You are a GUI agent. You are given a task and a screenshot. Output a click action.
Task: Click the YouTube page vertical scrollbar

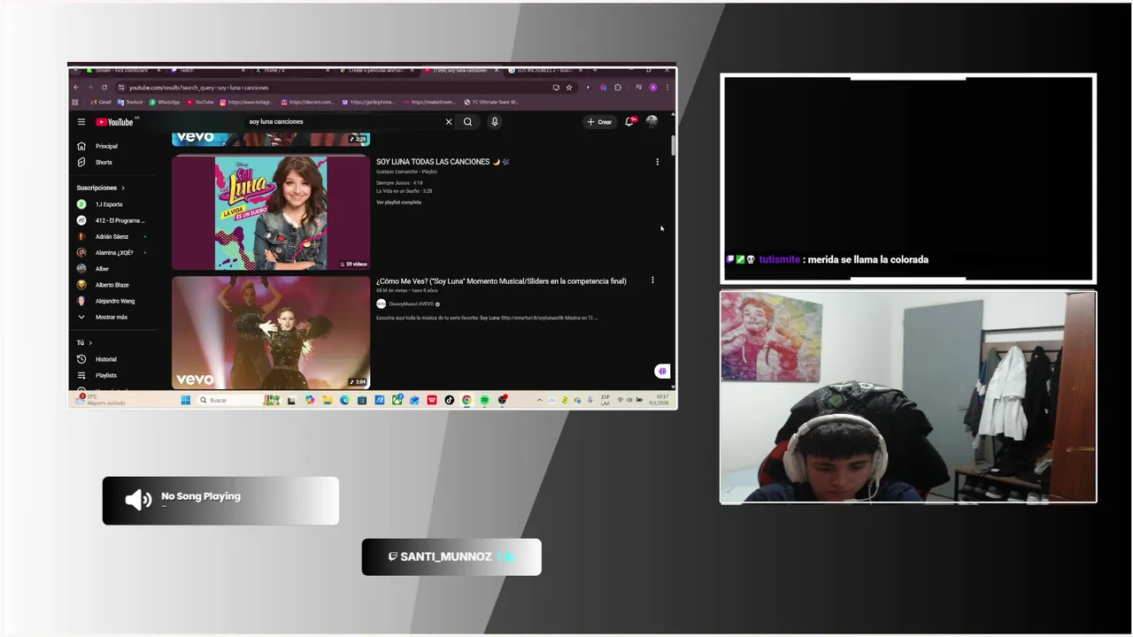tap(674, 146)
